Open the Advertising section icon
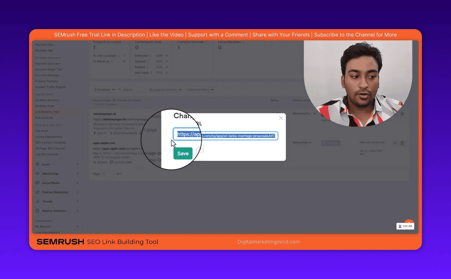The image size is (451, 279). (x=37, y=173)
